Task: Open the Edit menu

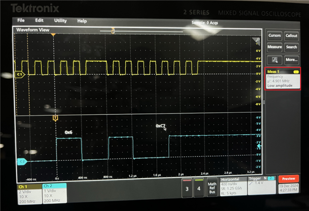Action: [x=39, y=20]
